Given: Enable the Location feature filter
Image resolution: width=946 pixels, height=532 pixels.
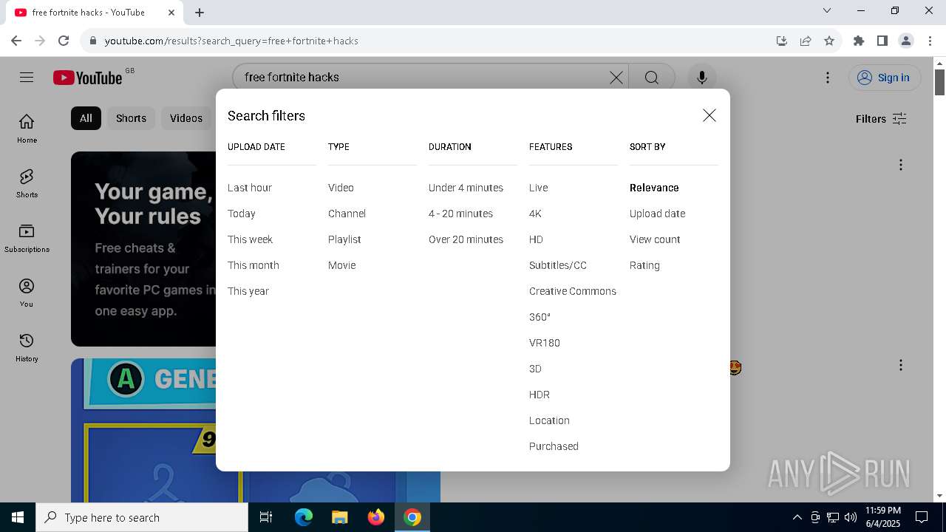Looking at the screenshot, I should (549, 420).
